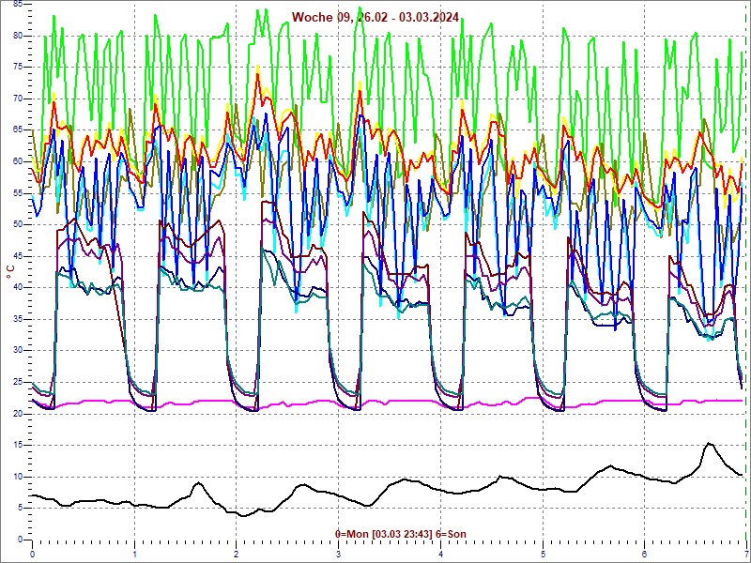Select the y-axis temperature label "65"

[x=18, y=130]
